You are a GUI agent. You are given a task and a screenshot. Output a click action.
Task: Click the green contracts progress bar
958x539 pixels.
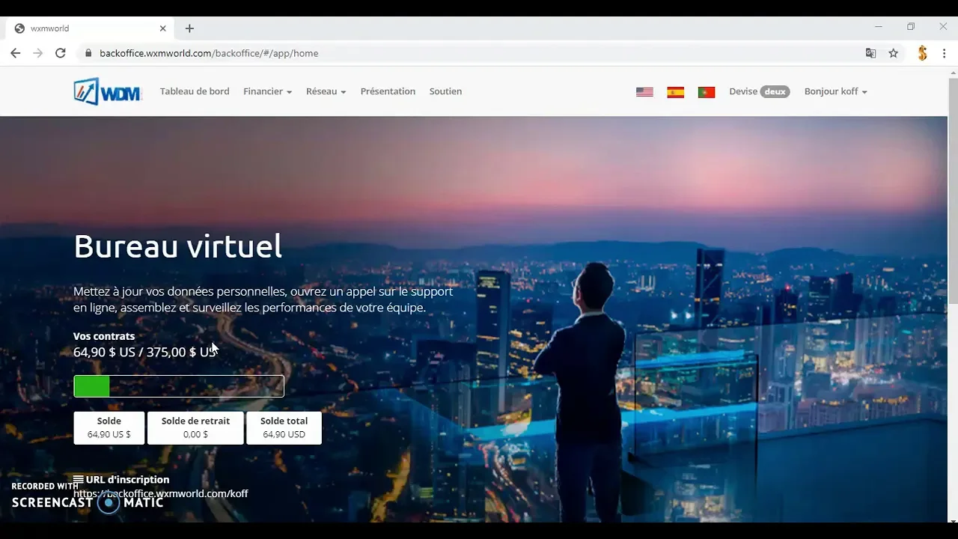pyautogui.click(x=179, y=386)
